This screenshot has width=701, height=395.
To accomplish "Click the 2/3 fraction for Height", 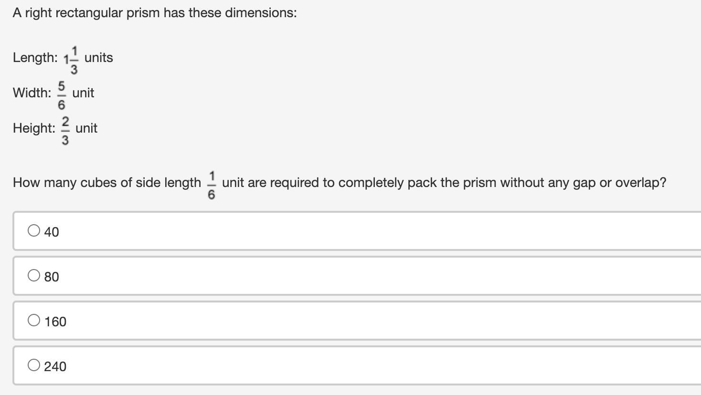I will (65, 129).
